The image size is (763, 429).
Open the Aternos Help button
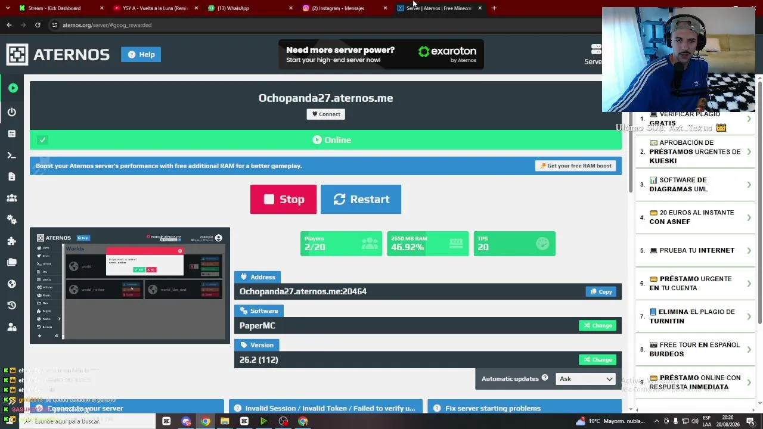tap(141, 54)
